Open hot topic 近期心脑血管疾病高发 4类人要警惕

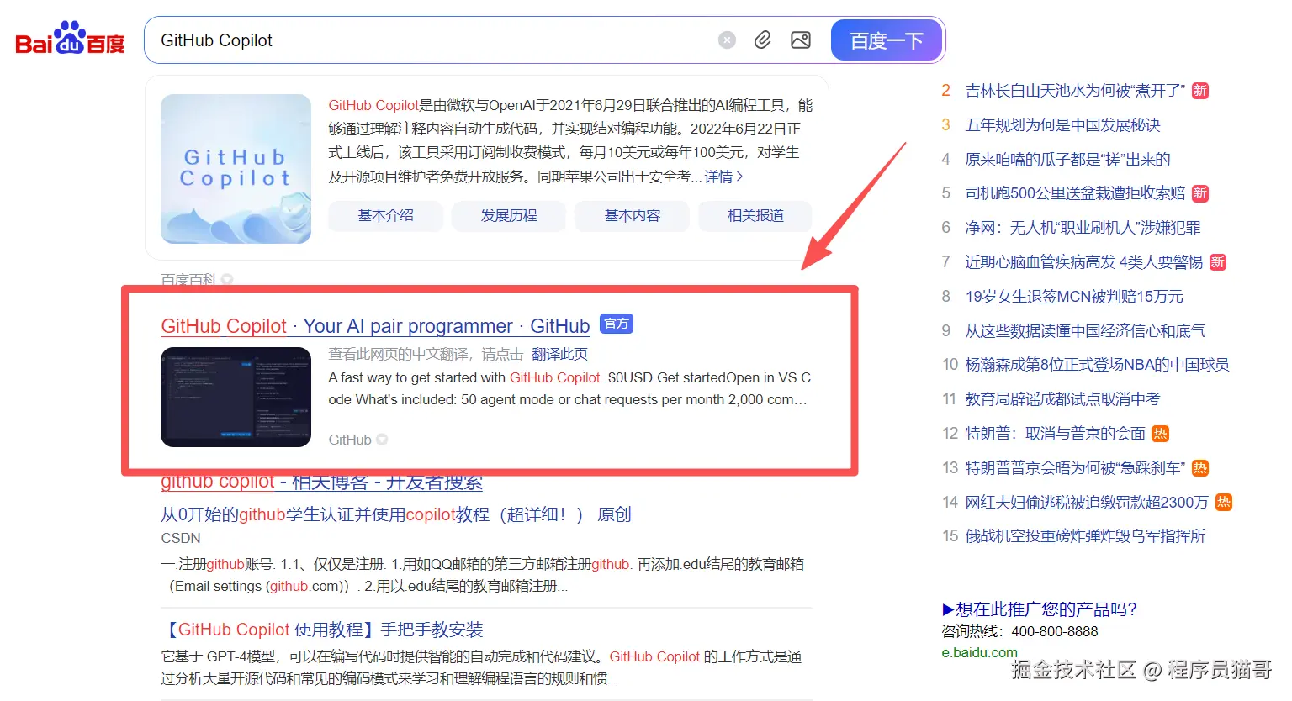(x=1084, y=262)
